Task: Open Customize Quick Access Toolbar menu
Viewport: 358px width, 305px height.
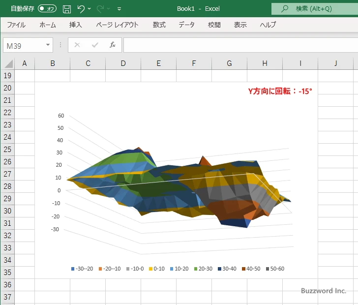Action: 119,9
